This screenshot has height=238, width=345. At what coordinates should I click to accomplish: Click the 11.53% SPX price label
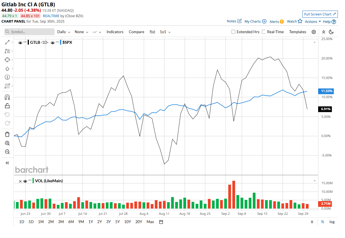point(326,91)
